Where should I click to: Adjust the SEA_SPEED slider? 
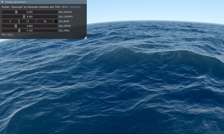tap(29, 26)
